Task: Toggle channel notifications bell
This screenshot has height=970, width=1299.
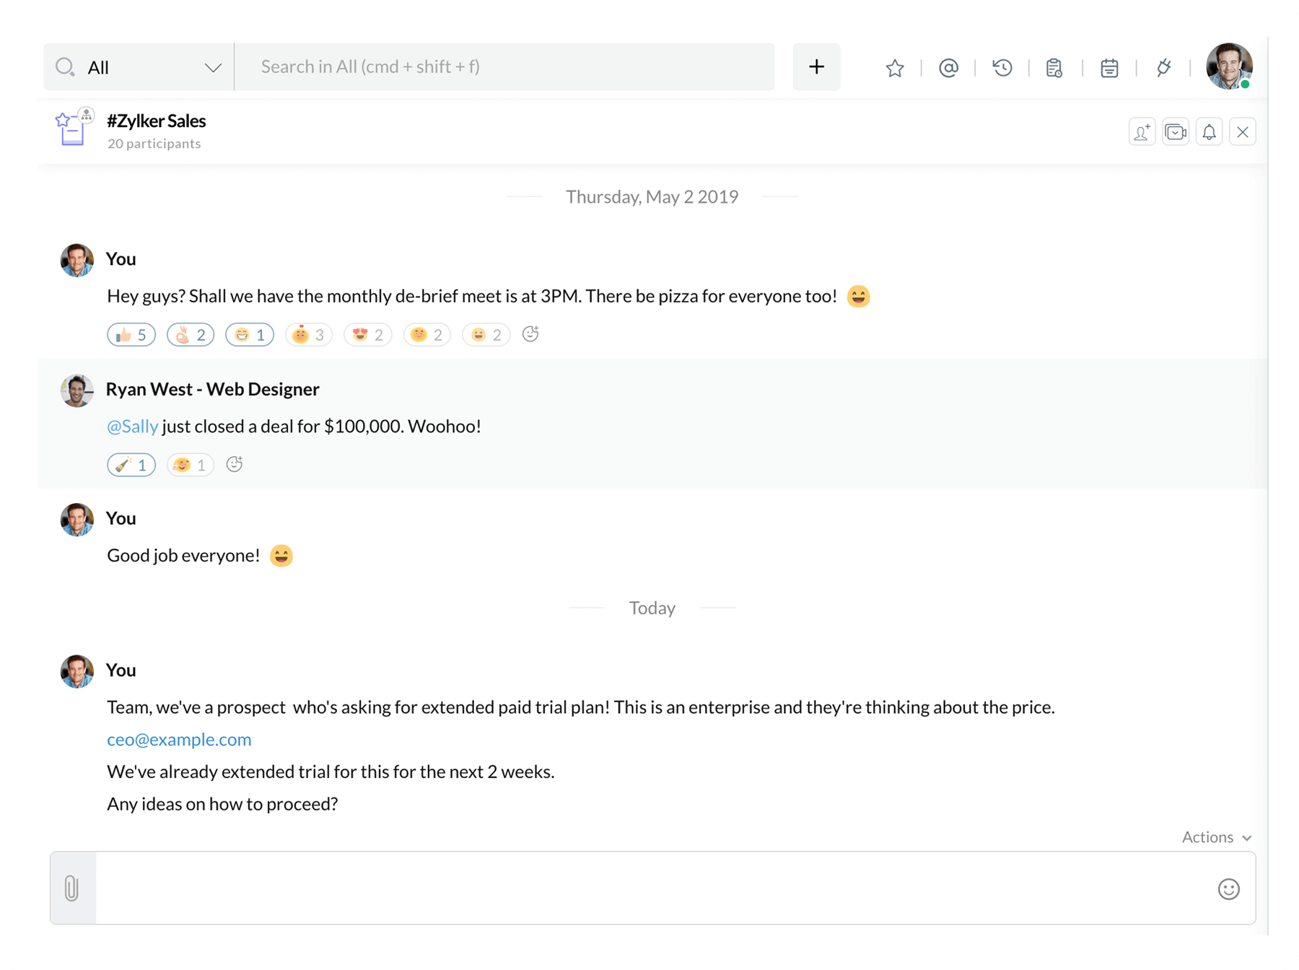Action: (x=1209, y=132)
